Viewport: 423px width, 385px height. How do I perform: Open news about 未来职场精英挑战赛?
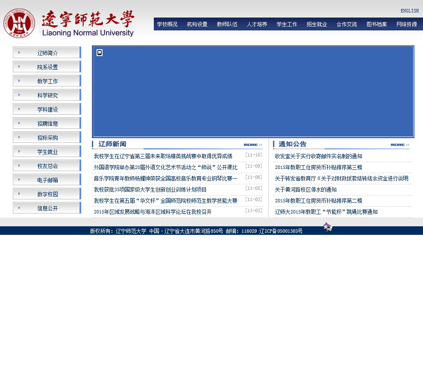(x=163, y=156)
